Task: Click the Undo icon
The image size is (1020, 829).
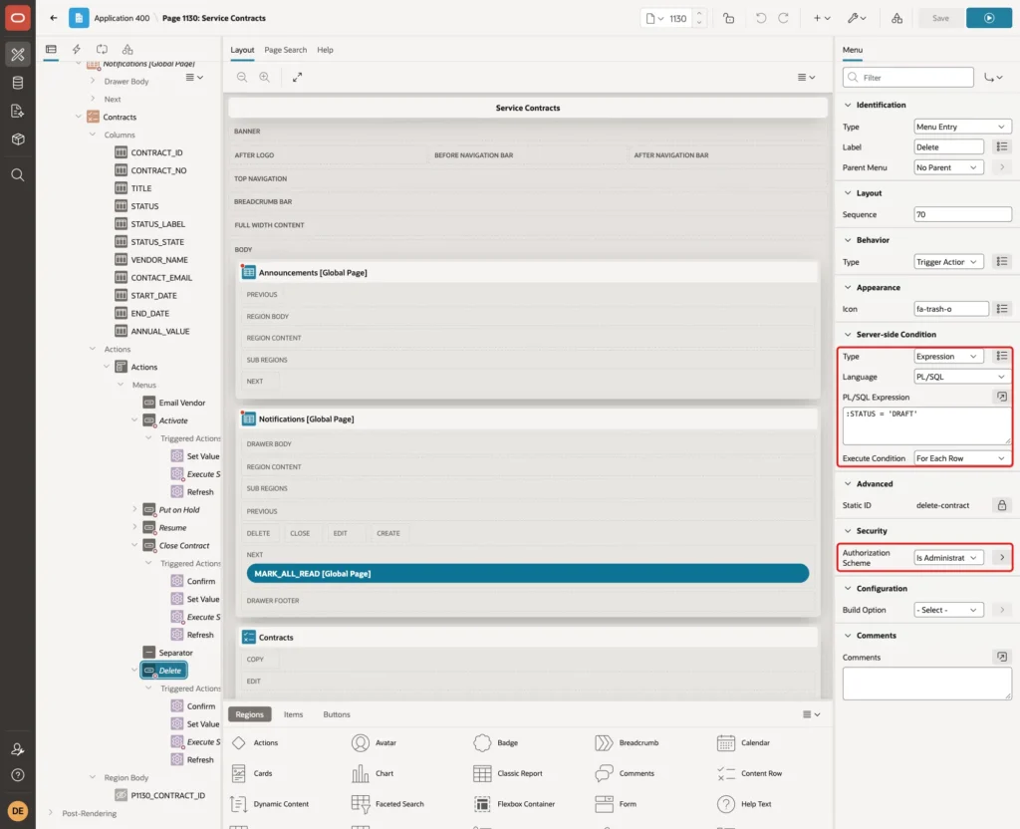Action: coord(760,18)
